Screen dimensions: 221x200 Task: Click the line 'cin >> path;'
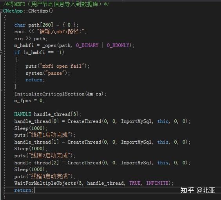click(x=31, y=39)
